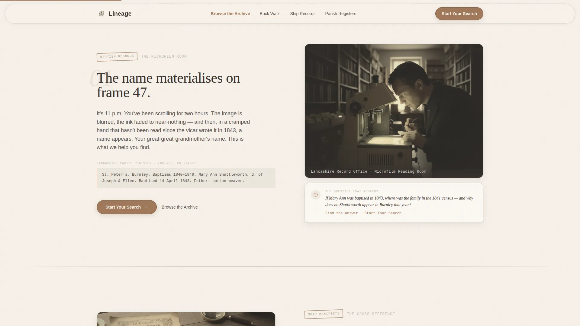Click 'Lancashire Parish Register · LRO Ref.' caption
580x326 pixels.
coord(146,163)
